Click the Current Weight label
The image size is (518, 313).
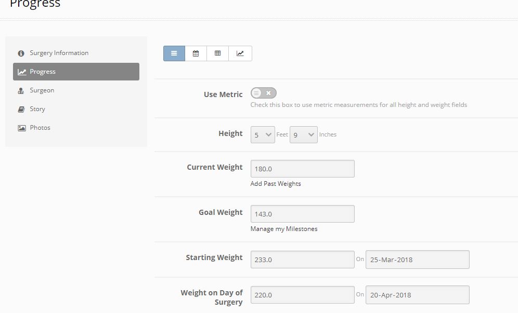pos(215,167)
